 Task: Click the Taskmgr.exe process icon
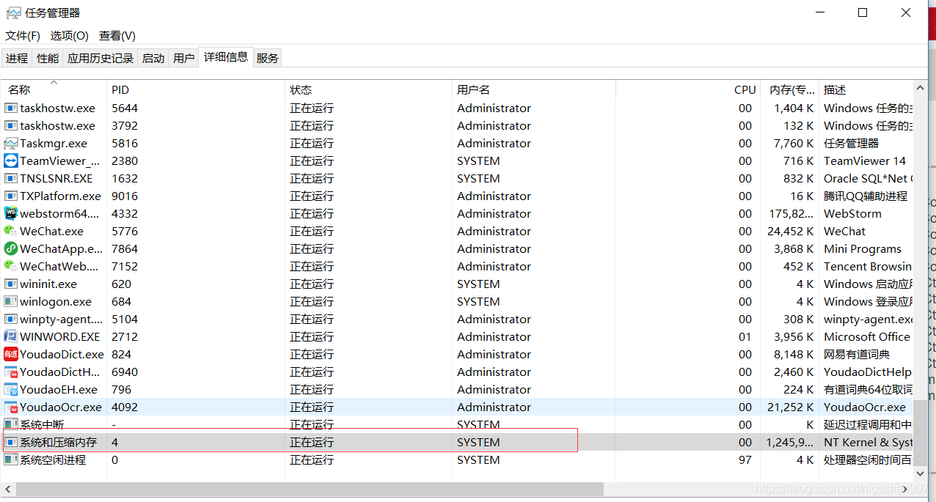(11, 143)
